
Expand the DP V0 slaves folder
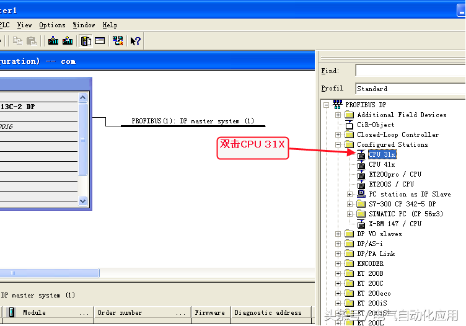tap(338, 234)
